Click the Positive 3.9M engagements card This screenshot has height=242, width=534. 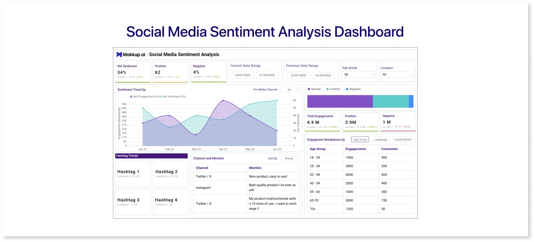point(361,122)
